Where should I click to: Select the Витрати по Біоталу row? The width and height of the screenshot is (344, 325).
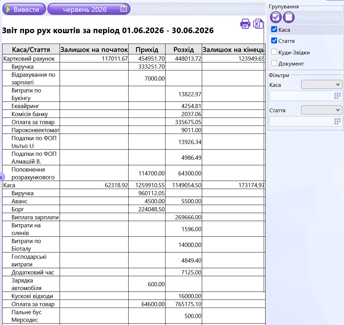pyautogui.click(x=133, y=245)
